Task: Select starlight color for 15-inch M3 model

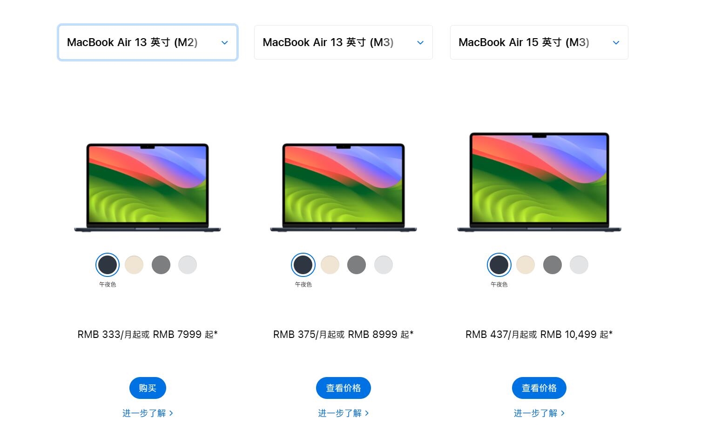Action: coord(526,265)
